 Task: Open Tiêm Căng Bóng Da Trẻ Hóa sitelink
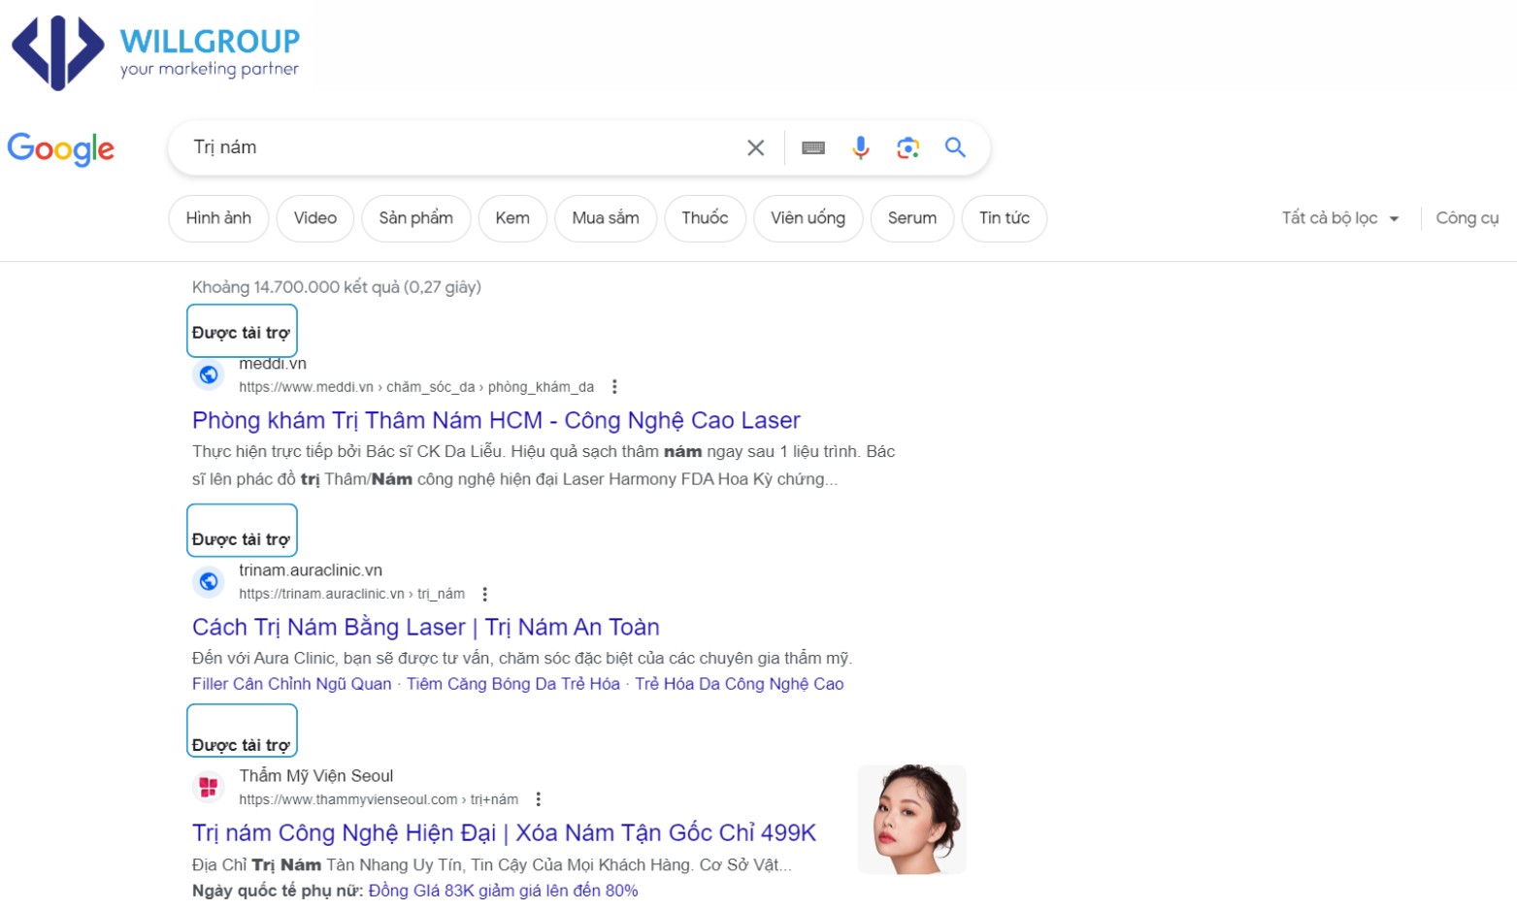pos(513,684)
